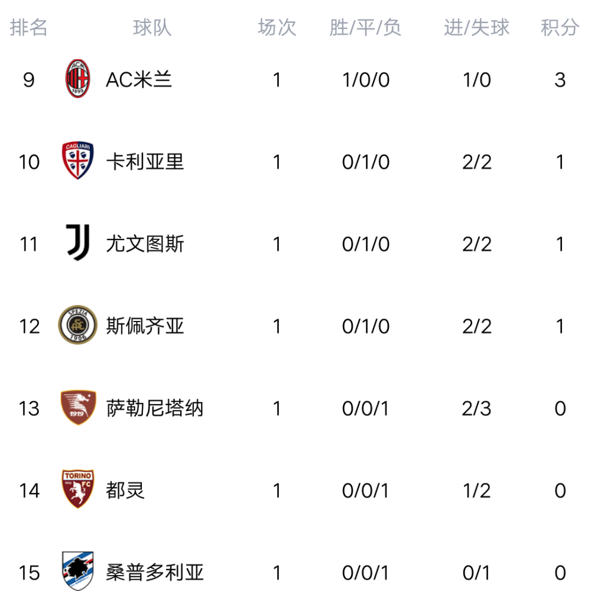Click the Cagliari club crest

[77, 161]
